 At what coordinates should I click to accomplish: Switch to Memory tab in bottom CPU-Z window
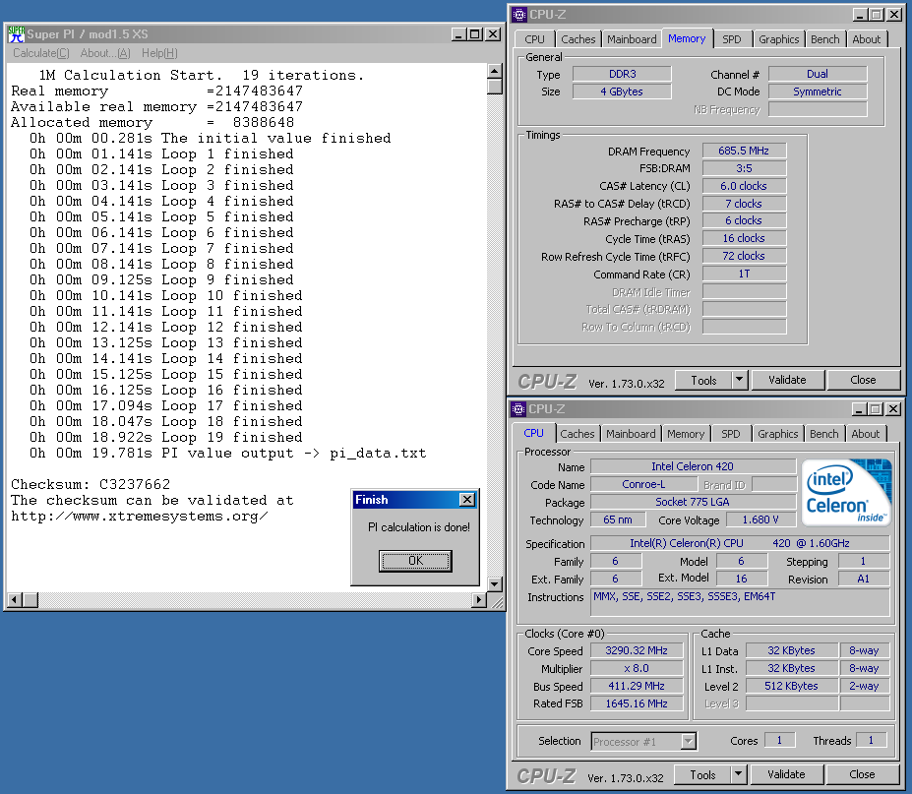pyautogui.click(x=686, y=434)
